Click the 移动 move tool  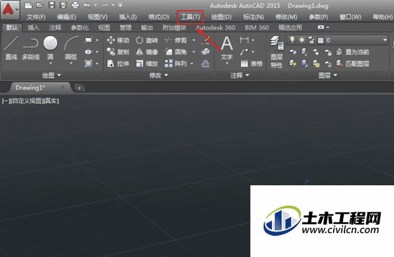point(118,40)
